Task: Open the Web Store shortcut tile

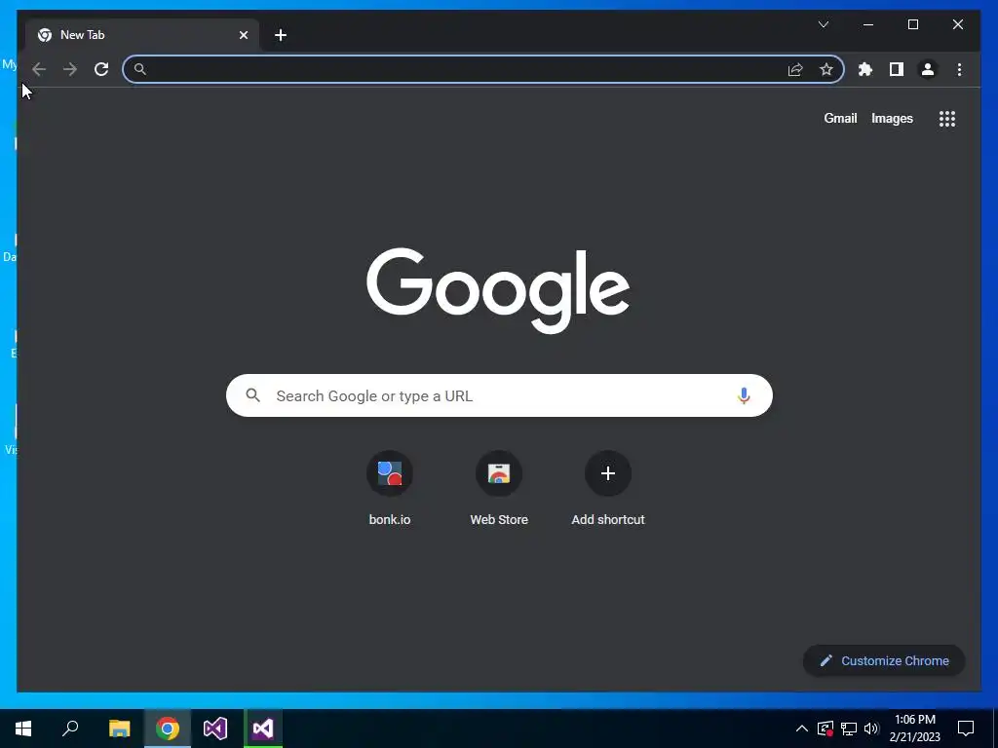Action: [499, 489]
